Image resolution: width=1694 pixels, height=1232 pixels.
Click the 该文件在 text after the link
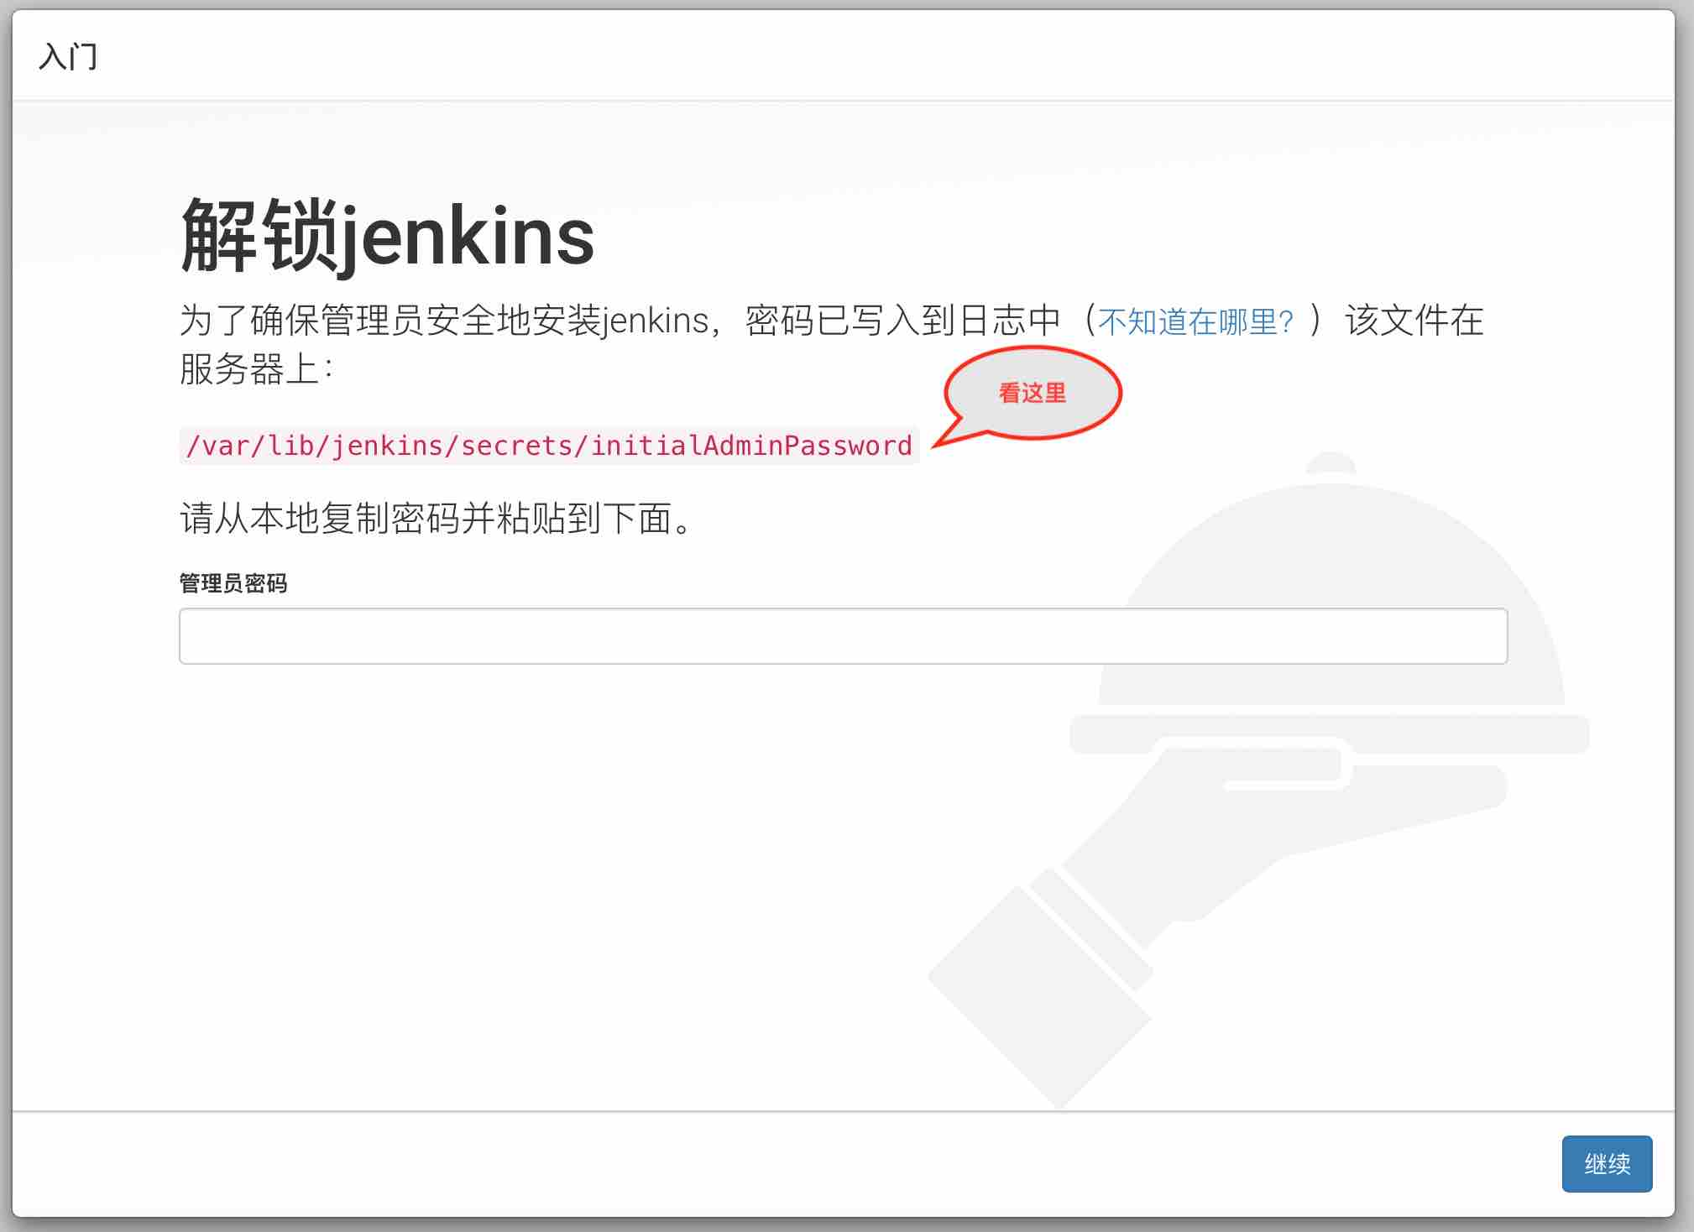tap(1414, 321)
